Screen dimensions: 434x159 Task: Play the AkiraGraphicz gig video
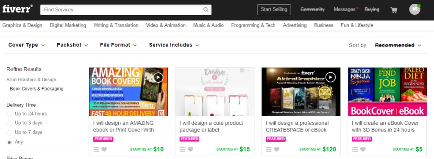point(331,77)
